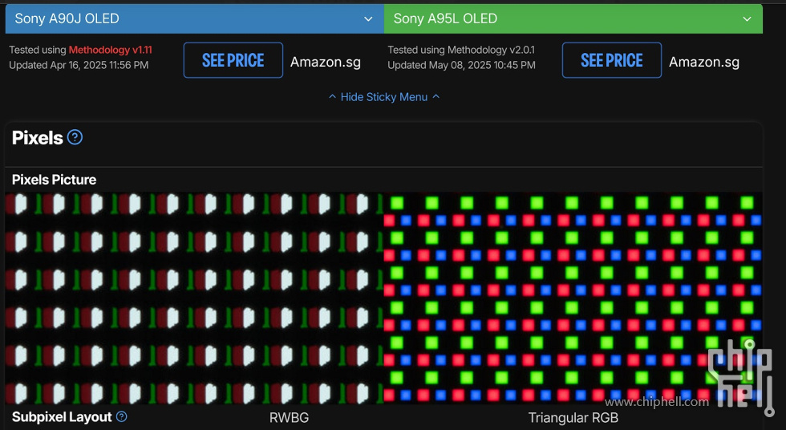Open the red Methodology v1.11 link
Viewport: 786px width, 430px height.
[111, 50]
